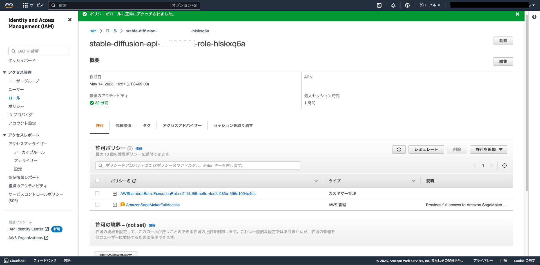Viewport: 540px width, 265px height.
Task: Expand the AmazonSageMakerFullAccess policy row
Action: click(115, 205)
